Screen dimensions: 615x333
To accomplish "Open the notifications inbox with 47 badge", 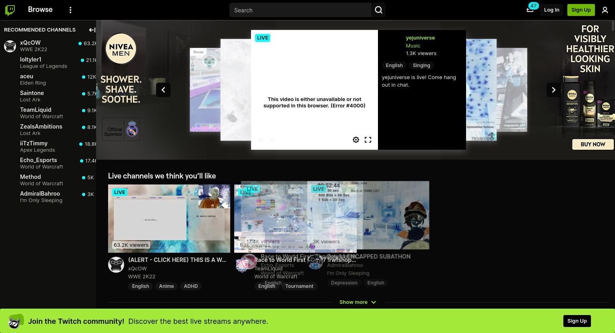I will (x=530, y=10).
